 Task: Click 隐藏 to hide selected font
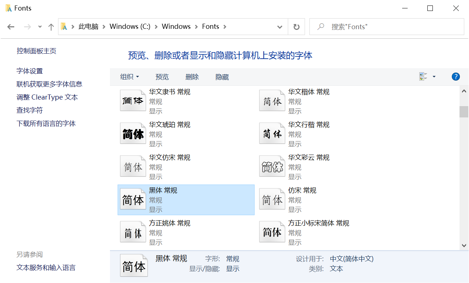222,77
